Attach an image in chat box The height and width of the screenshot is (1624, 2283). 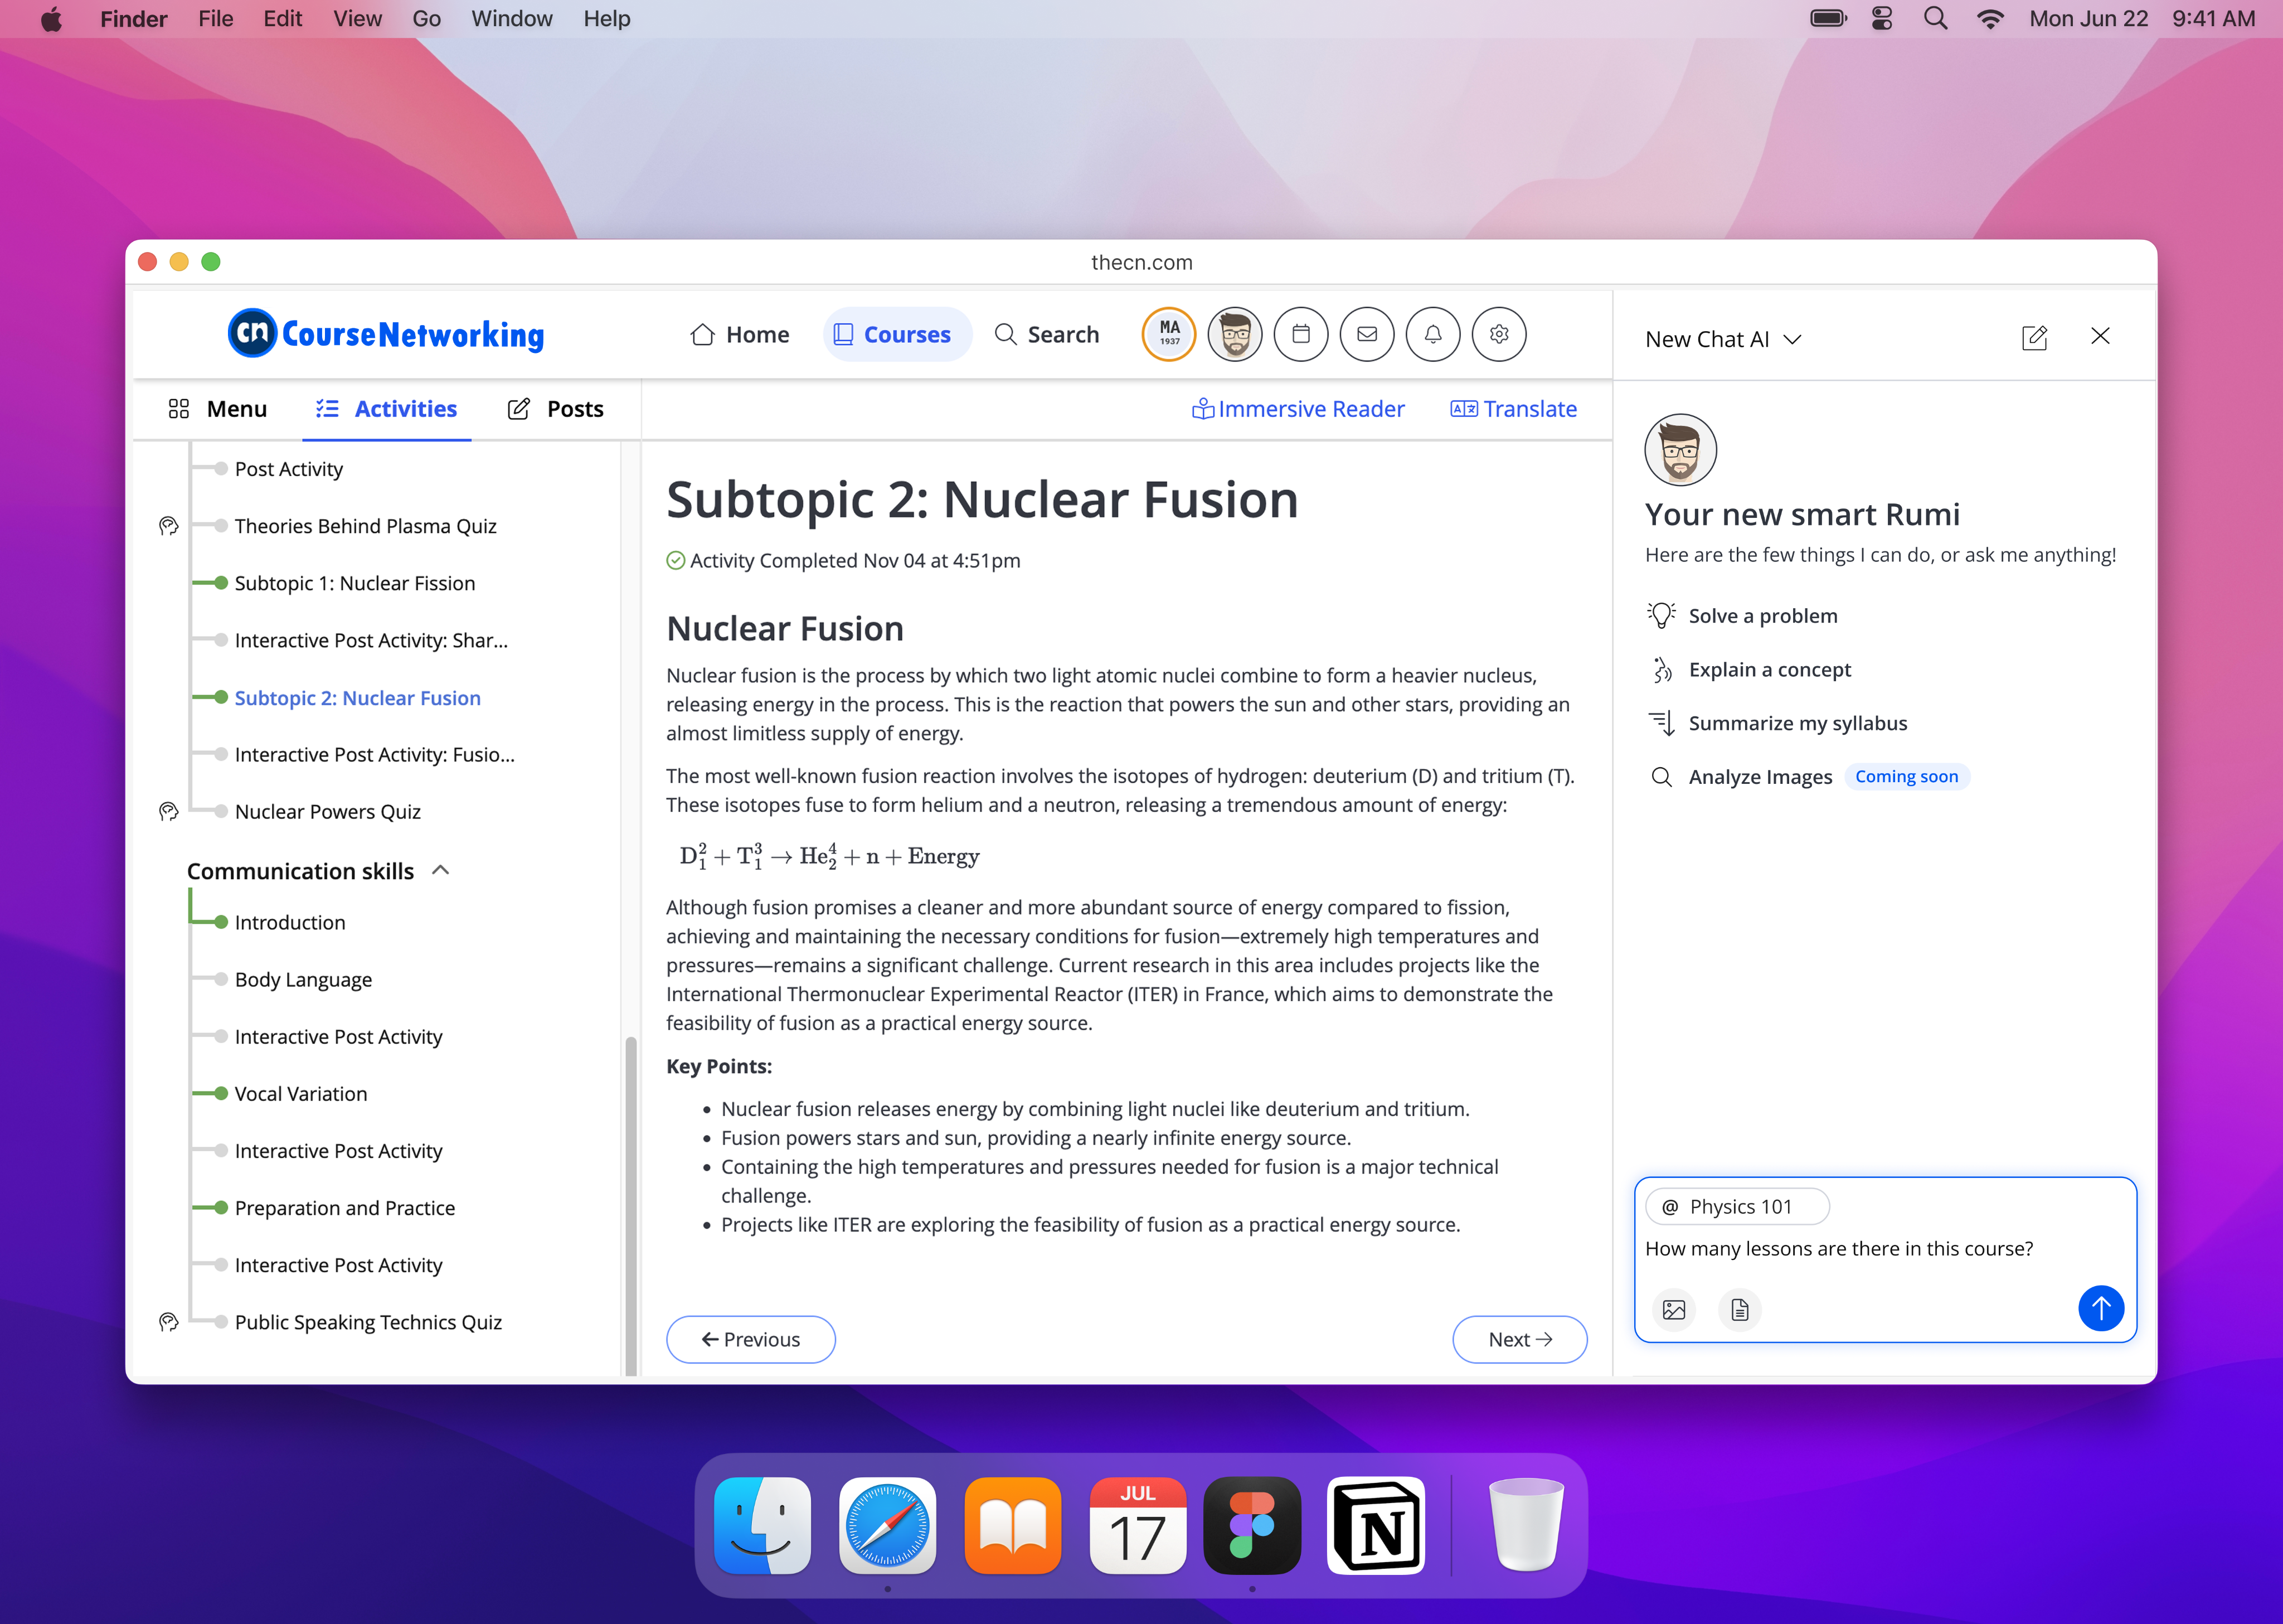coord(1673,1309)
